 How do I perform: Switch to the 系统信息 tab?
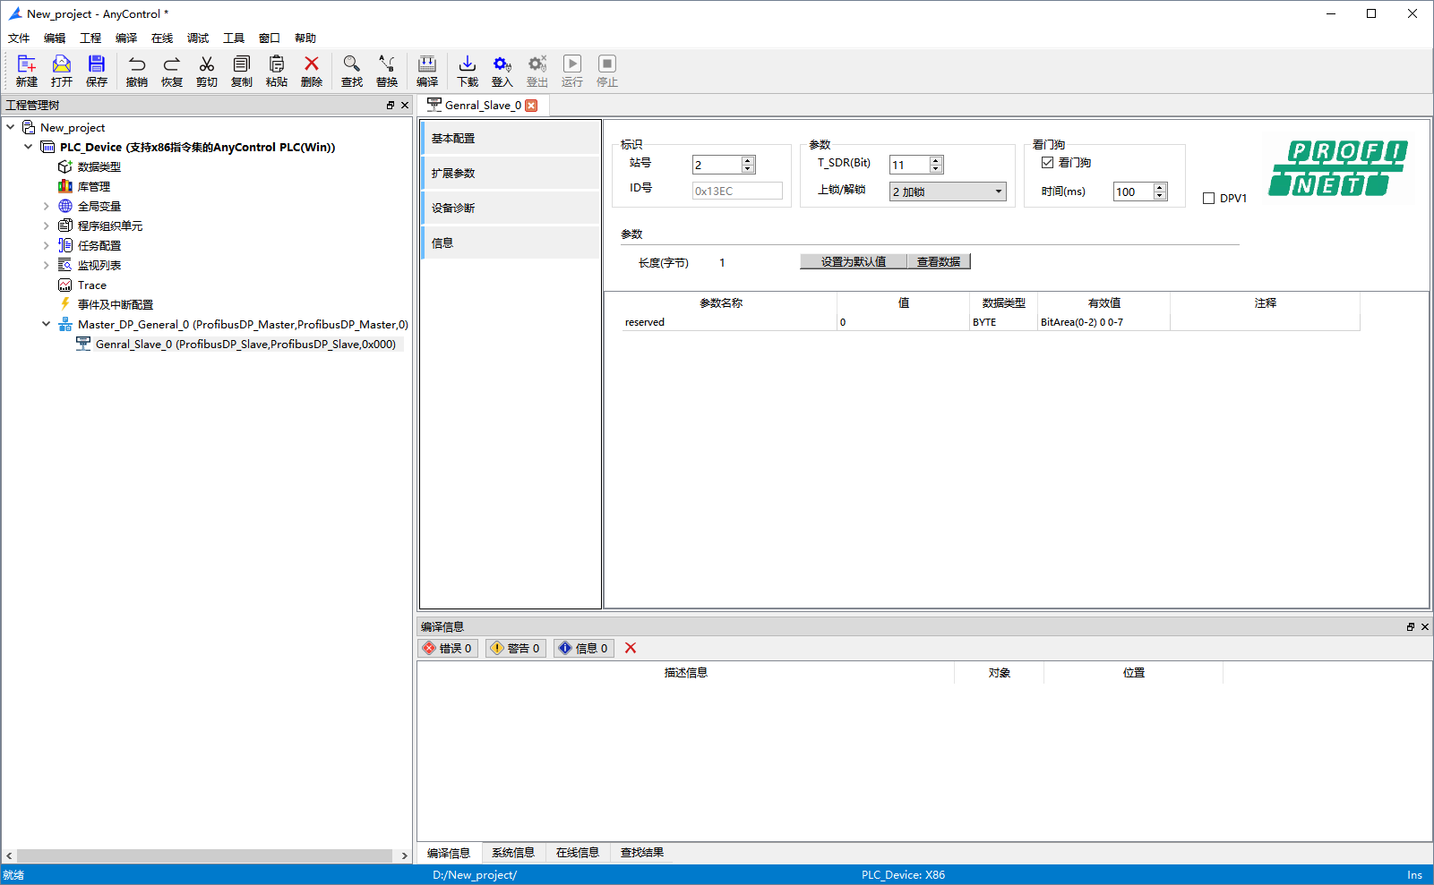(513, 853)
